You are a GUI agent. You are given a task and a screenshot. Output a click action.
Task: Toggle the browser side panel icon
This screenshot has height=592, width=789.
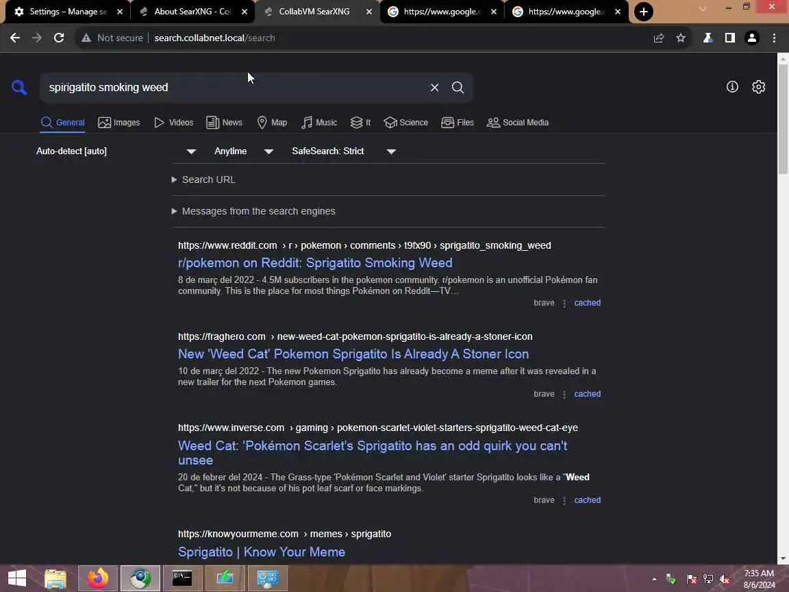729,38
